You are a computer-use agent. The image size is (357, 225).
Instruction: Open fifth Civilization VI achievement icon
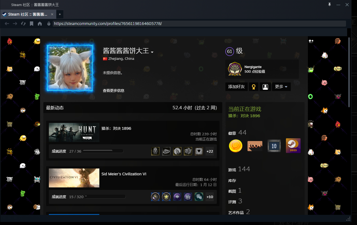pyautogui.click(x=199, y=197)
